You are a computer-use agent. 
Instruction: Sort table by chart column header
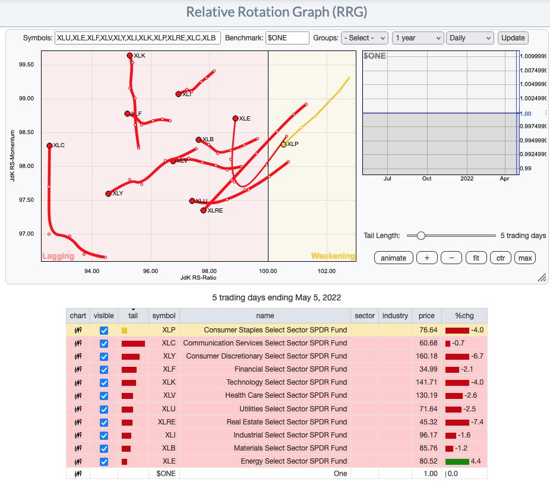tap(78, 316)
